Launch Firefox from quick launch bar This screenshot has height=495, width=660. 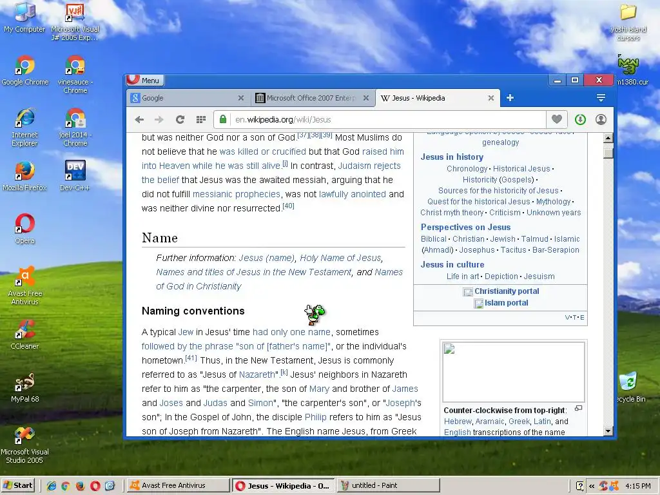81,486
